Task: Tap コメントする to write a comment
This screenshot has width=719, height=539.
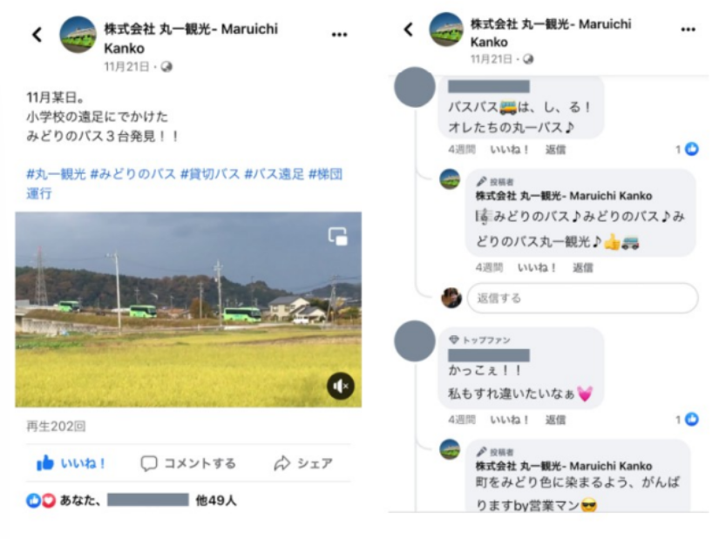Action: (x=188, y=463)
